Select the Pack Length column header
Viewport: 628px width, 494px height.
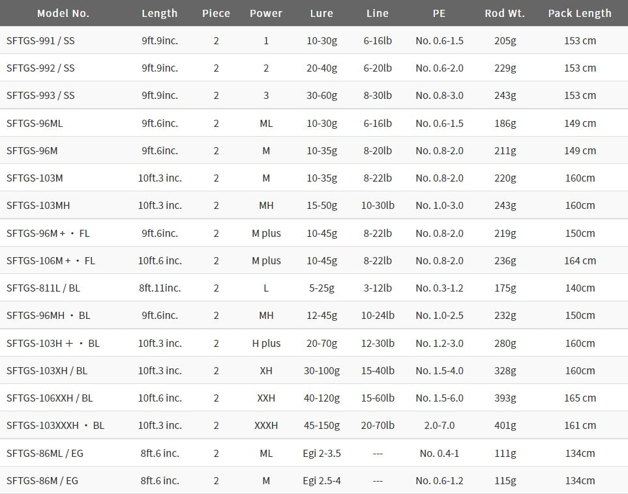[x=580, y=13]
